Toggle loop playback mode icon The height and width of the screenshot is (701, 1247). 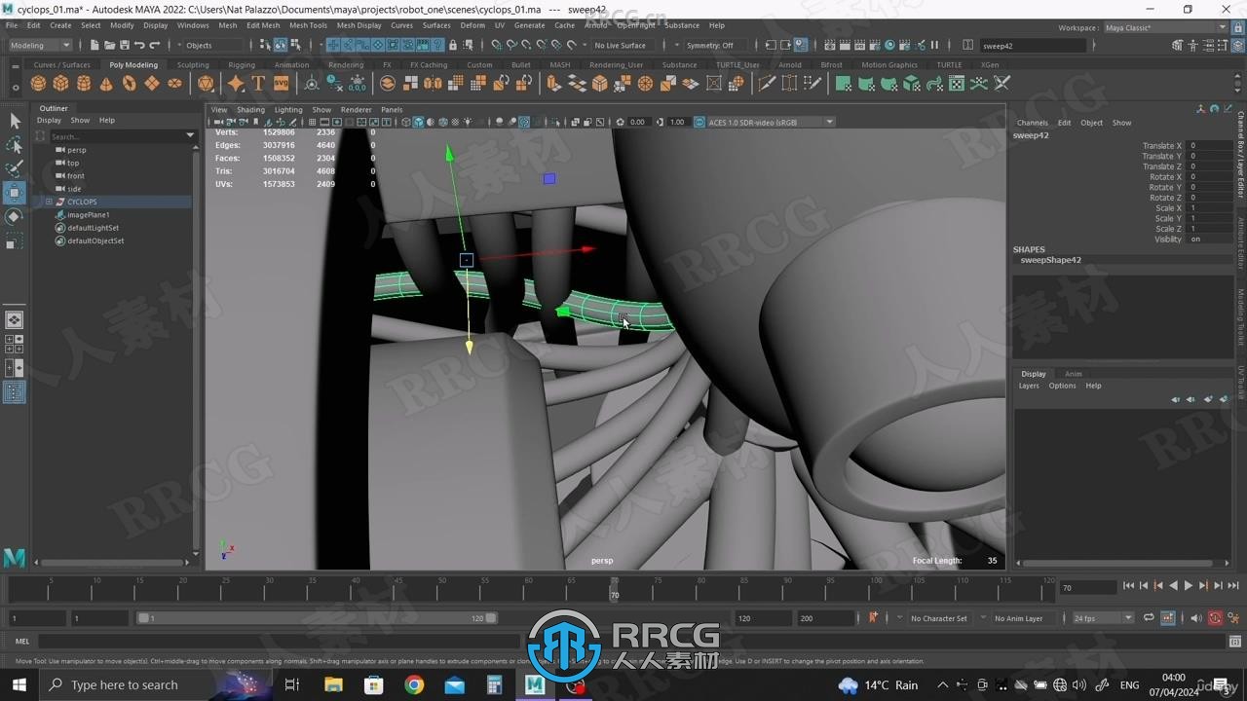point(1149,618)
